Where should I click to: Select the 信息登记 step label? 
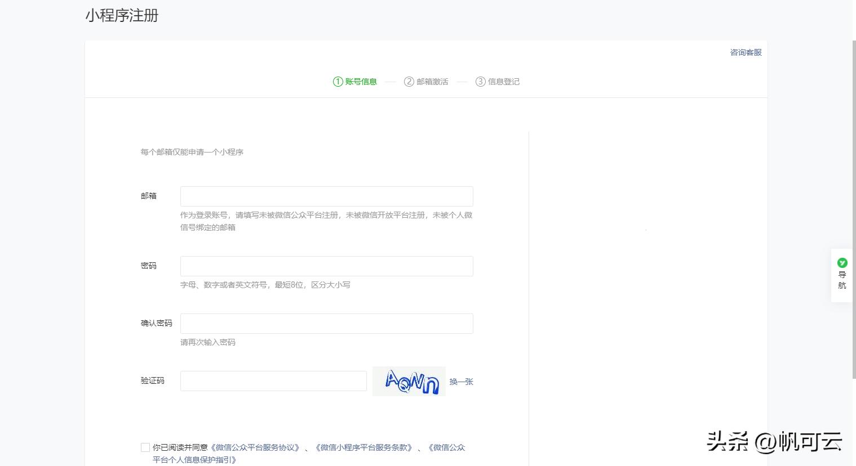point(503,82)
